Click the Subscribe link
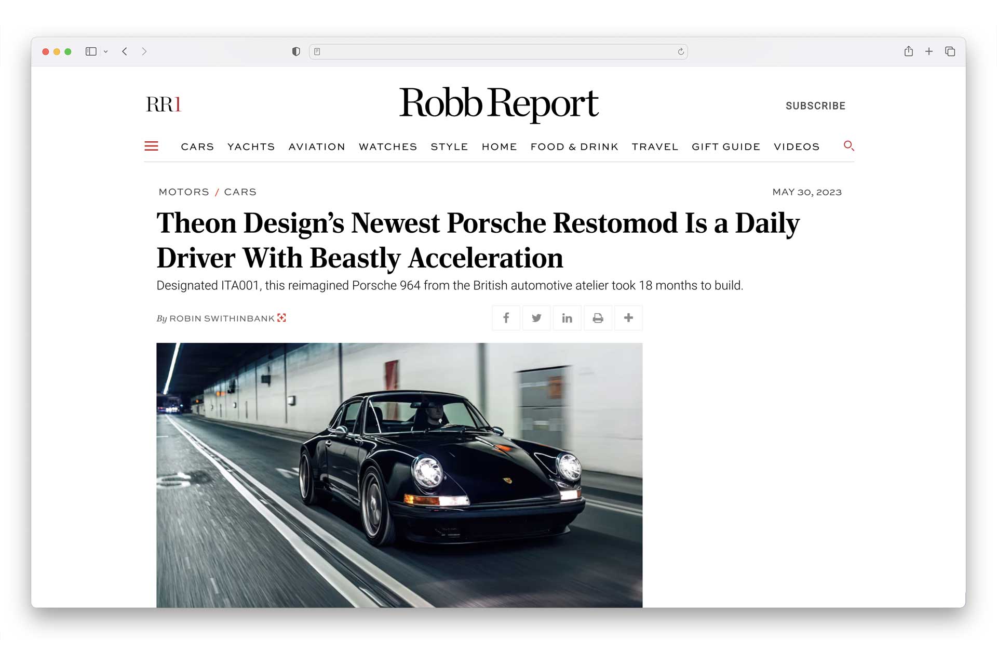This screenshot has width=997, height=665. pos(815,106)
